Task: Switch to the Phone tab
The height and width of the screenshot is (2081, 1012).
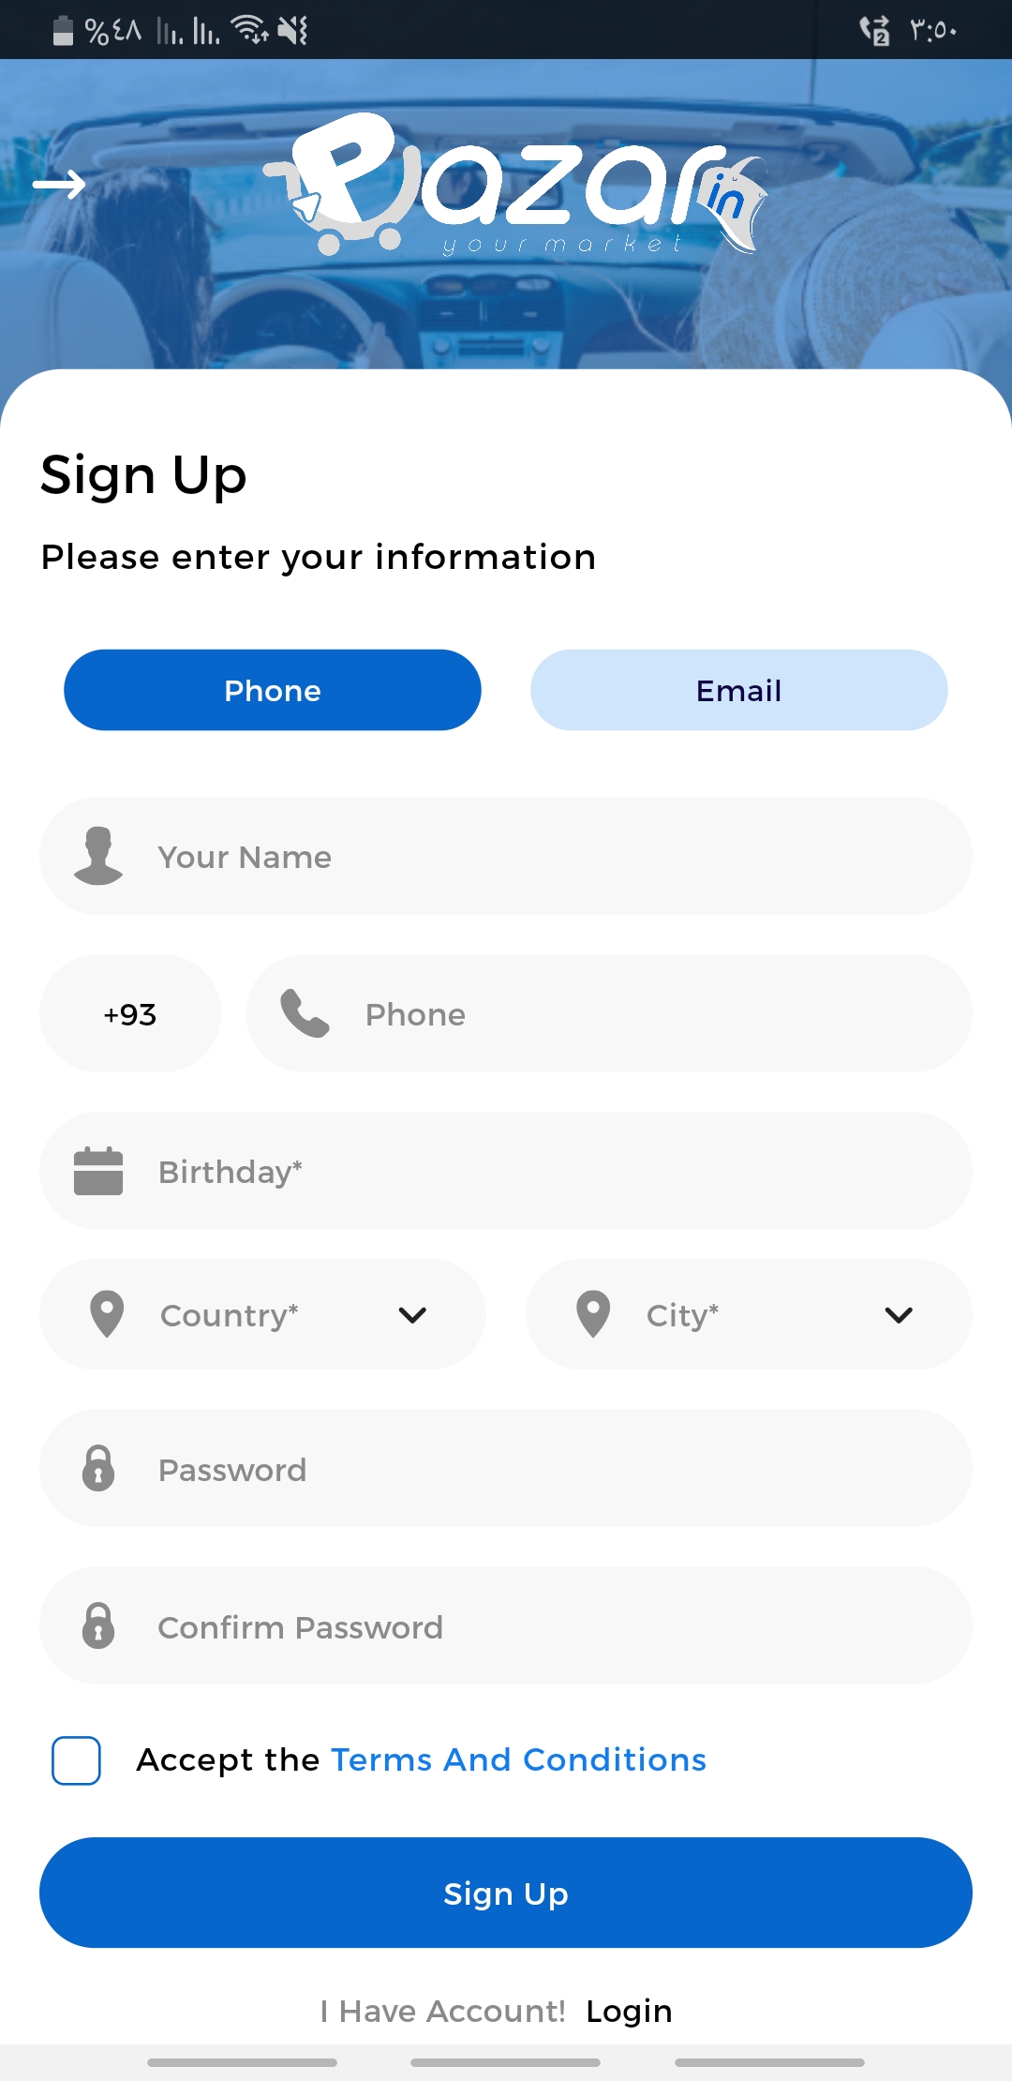Action: pos(273,690)
